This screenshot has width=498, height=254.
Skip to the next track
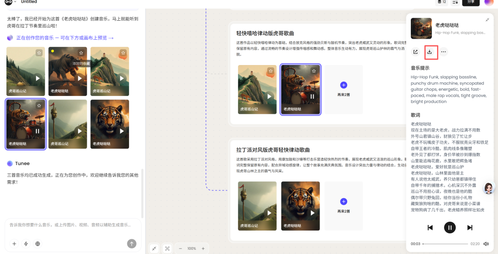[470, 227]
